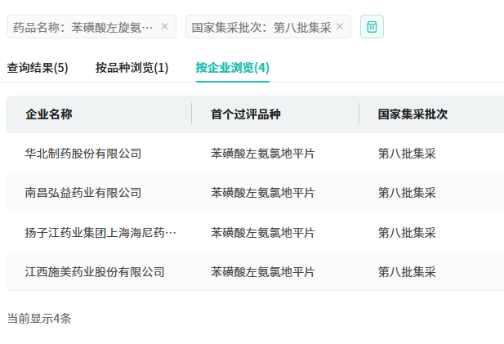Click the 国家集采批次：第八批集采 filter label

tap(261, 27)
